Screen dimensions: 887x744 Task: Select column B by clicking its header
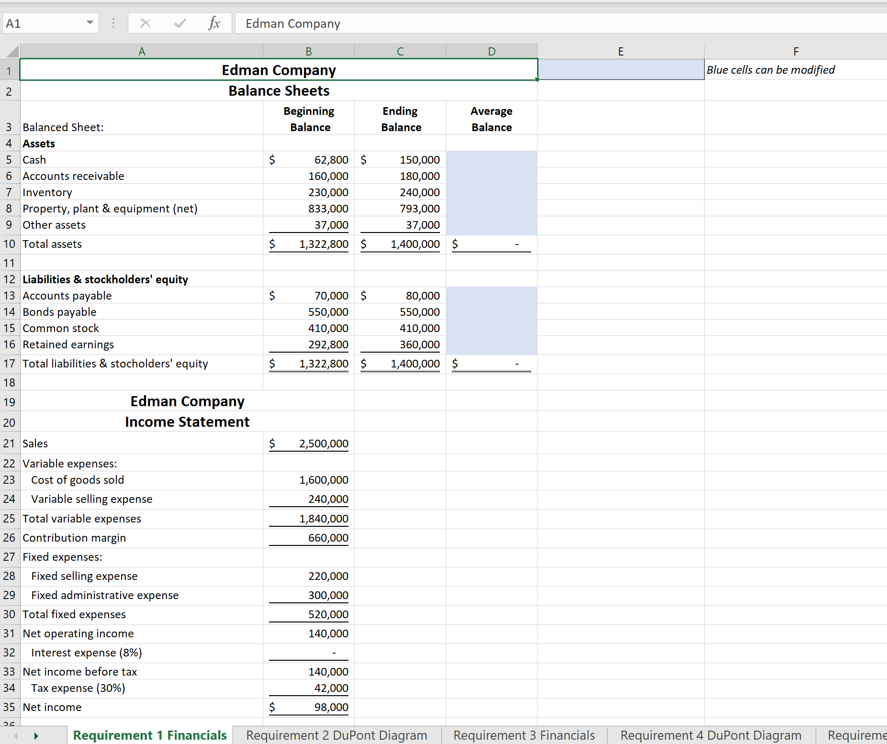tap(309, 51)
